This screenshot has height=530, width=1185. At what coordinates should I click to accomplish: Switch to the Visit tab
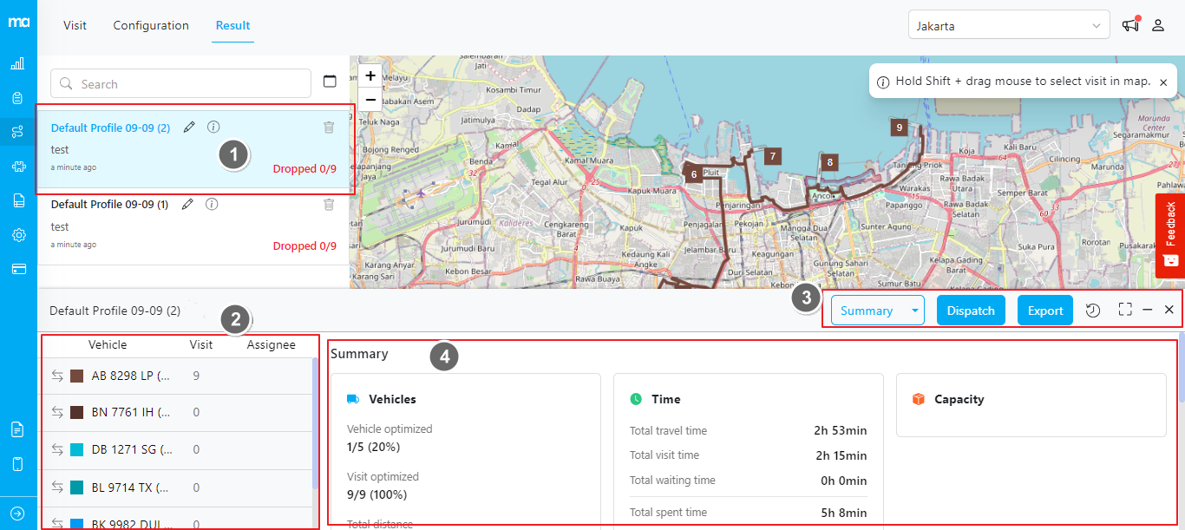[75, 25]
